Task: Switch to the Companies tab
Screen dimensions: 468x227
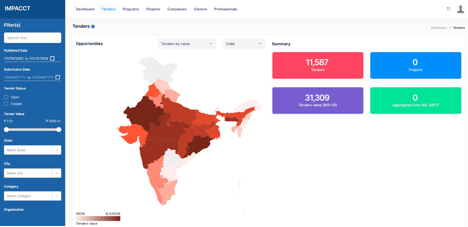Action: [177, 9]
